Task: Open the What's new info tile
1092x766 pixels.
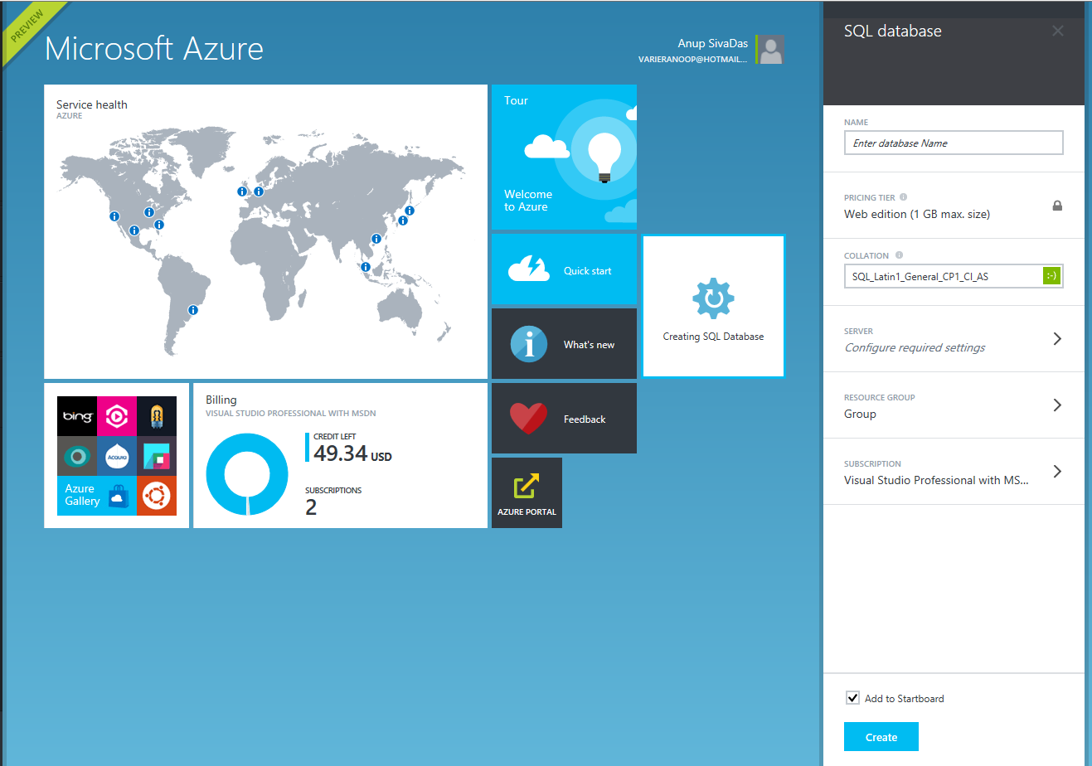Action: click(564, 344)
